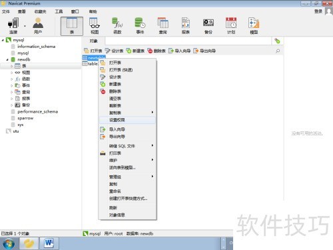Viewport: 333px width, 250px height.
Task: Open the 文件 (File) menu
Action: click(6, 11)
